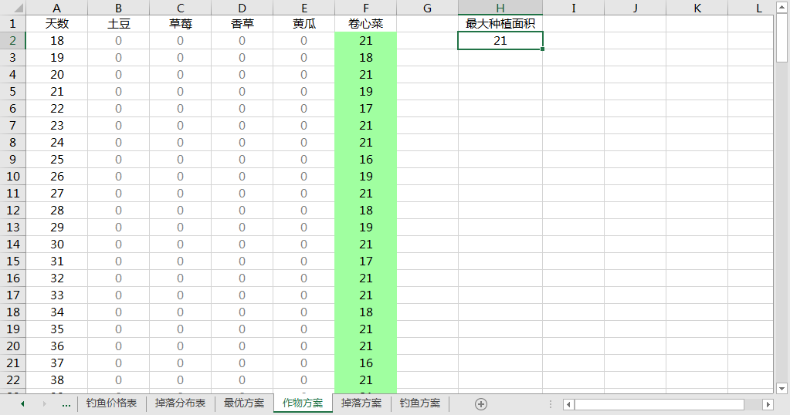Screen dimensions: 790x415
Task: Select the 作物方案 sheet tab
Action: [303, 403]
